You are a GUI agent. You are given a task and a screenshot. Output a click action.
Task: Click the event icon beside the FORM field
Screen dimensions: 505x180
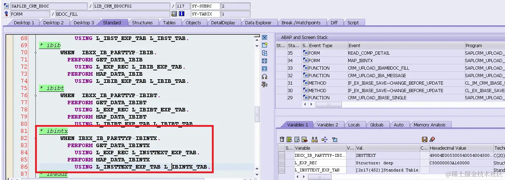click(x=6, y=14)
